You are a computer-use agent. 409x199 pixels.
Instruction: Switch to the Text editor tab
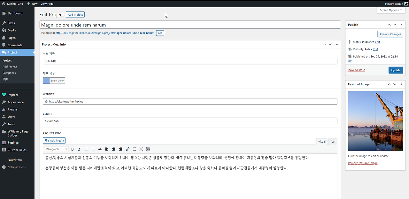point(333,142)
